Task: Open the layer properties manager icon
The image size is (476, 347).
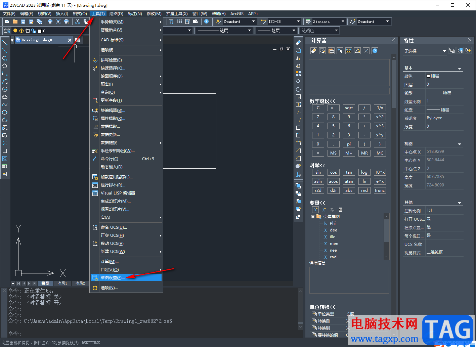Action: 7,31
